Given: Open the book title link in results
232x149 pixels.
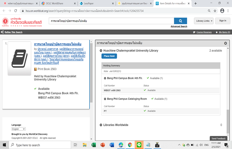Looking at the screenshot, I should (x=57, y=44).
